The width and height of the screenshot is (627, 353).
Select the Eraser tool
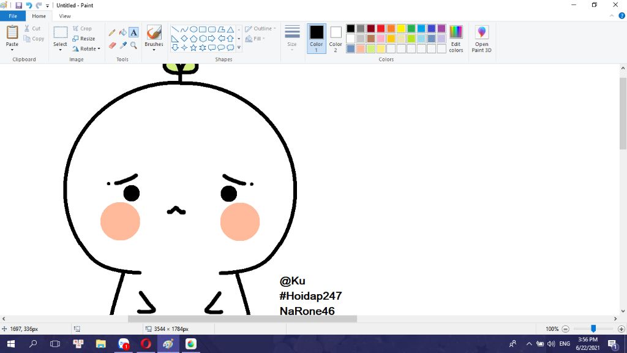point(112,45)
